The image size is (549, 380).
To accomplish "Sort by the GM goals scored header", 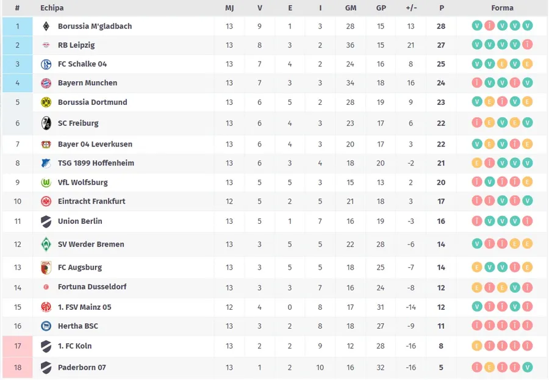I will click(x=351, y=8).
